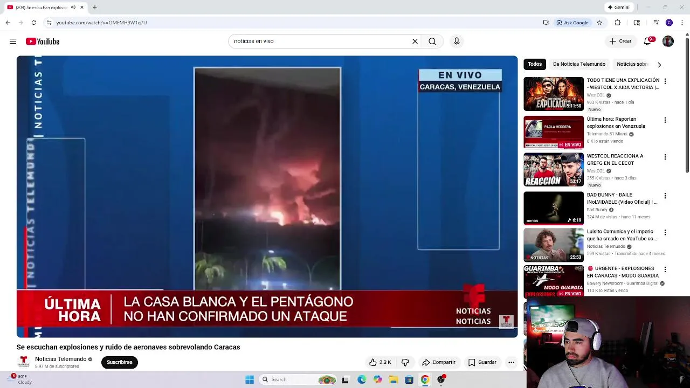Close the current YouTube tab

82,7
